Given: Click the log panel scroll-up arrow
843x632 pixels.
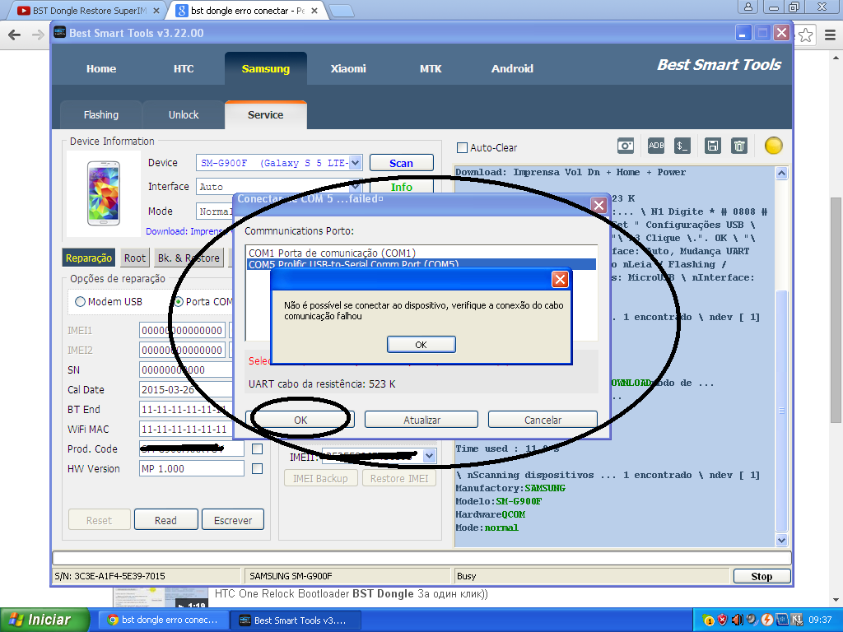Looking at the screenshot, I should (782, 173).
